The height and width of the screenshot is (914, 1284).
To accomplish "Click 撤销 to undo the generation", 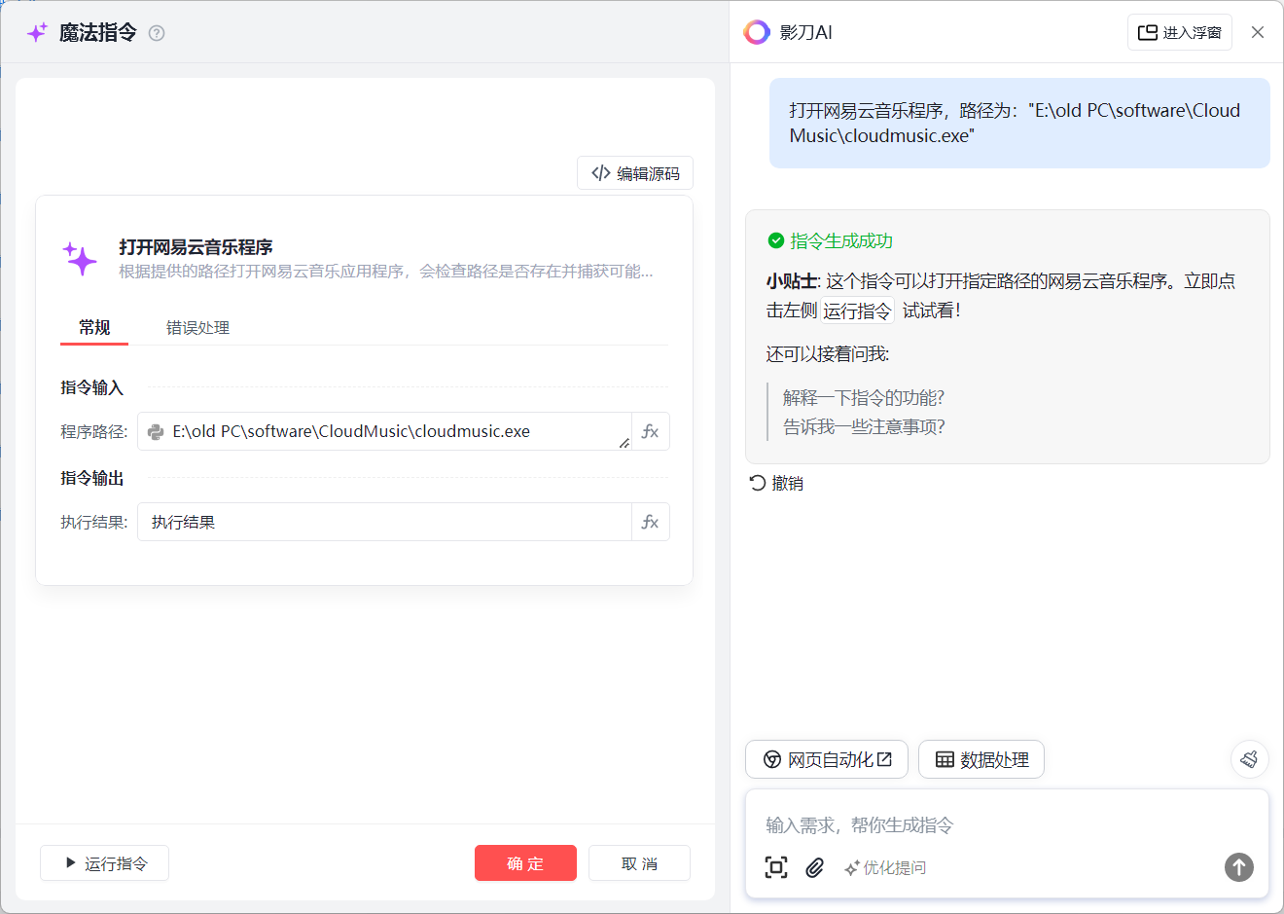I will pos(776,483).
